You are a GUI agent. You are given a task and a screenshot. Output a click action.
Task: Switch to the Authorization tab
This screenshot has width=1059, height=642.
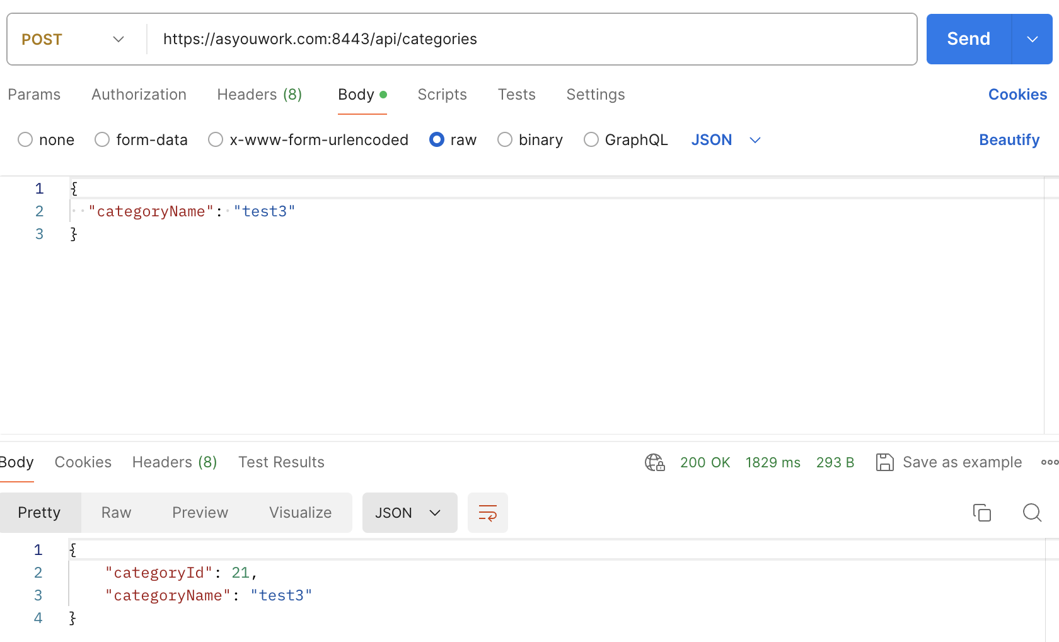tap(139, 95)
